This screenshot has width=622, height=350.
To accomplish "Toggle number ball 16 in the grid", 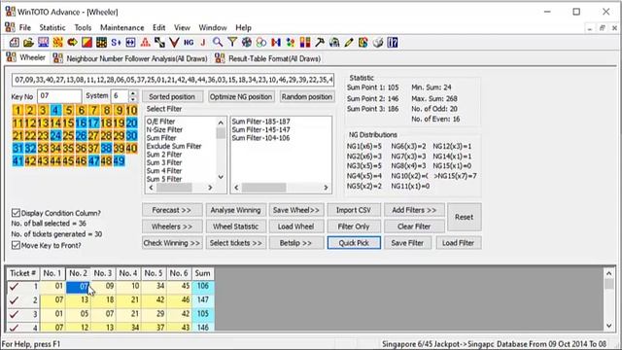I will 81,123.
